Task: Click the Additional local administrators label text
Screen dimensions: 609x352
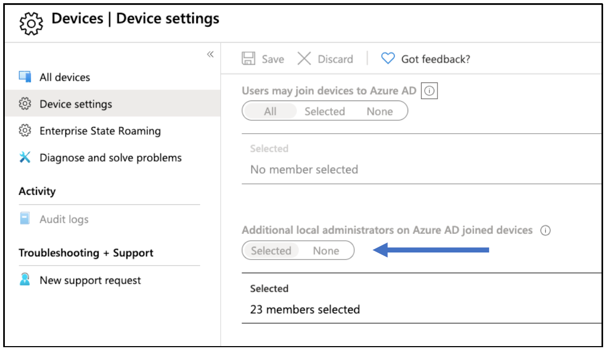Action: coord(387,230)
